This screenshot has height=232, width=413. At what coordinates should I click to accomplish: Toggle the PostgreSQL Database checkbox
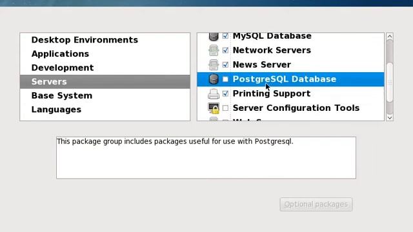coord(225,79)
